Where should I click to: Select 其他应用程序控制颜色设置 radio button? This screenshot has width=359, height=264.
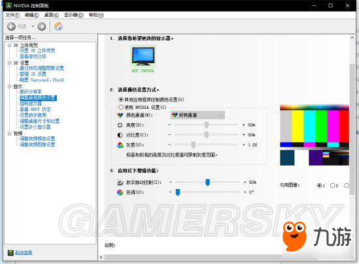pyautogui.click(x=121, y=100)
